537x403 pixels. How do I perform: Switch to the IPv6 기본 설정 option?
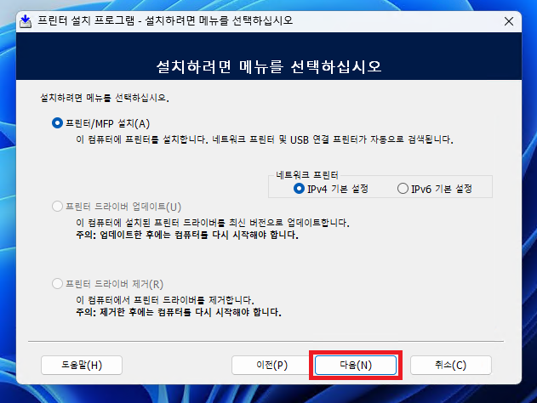[403, 188]
